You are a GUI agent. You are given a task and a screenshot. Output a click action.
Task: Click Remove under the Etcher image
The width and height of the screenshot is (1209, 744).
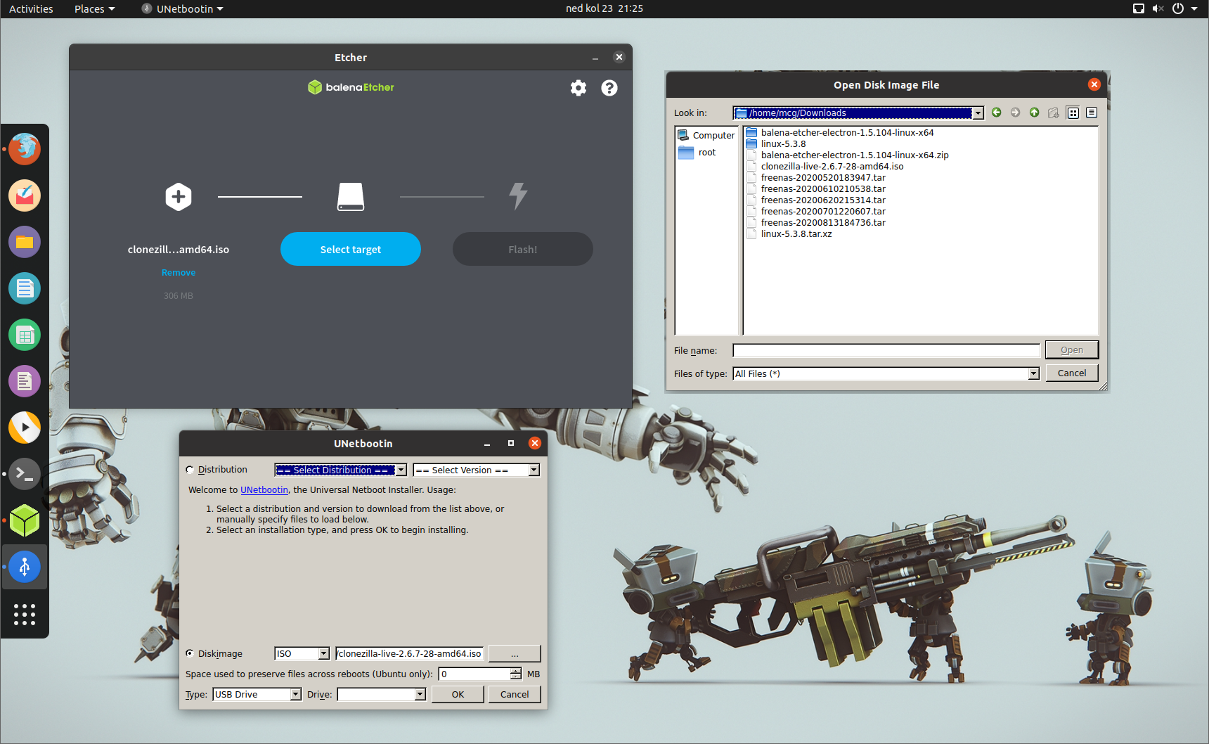point(179,273)
